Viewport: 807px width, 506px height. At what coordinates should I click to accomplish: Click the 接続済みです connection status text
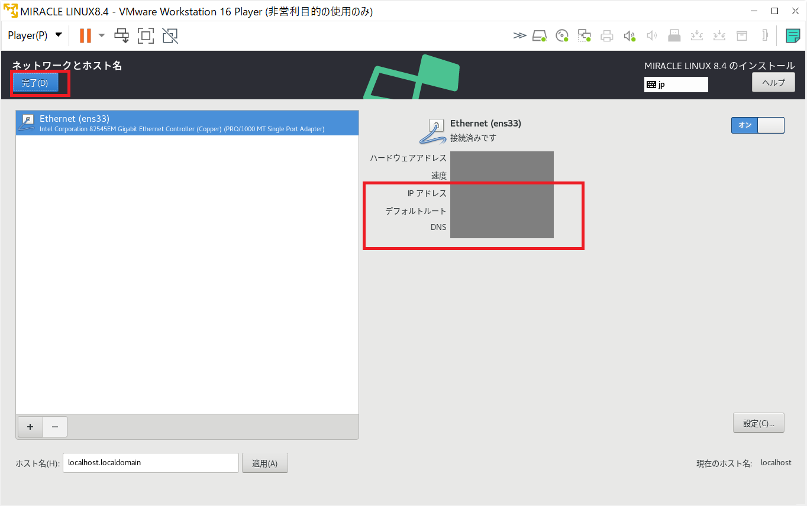click(473, 138)
